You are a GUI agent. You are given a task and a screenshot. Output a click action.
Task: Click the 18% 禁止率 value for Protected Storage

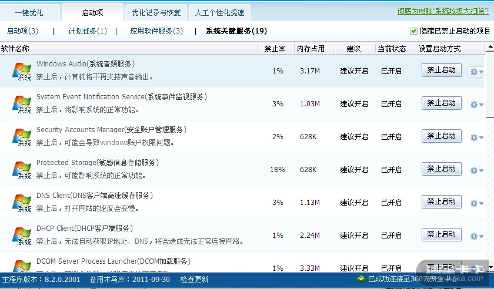pos(278,170)
